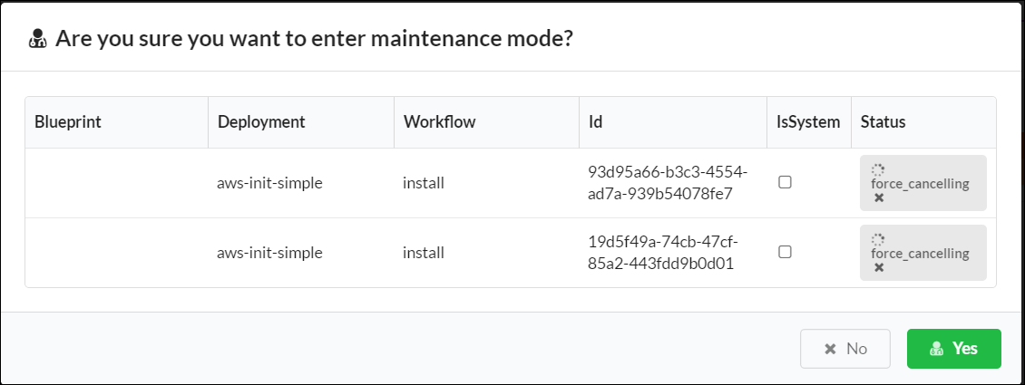Image resolution: width=1025 pixels, height=385 pixels.
Task: Click the x icon inside the No button
Action: pyautogui.click(x=830, y=349)
